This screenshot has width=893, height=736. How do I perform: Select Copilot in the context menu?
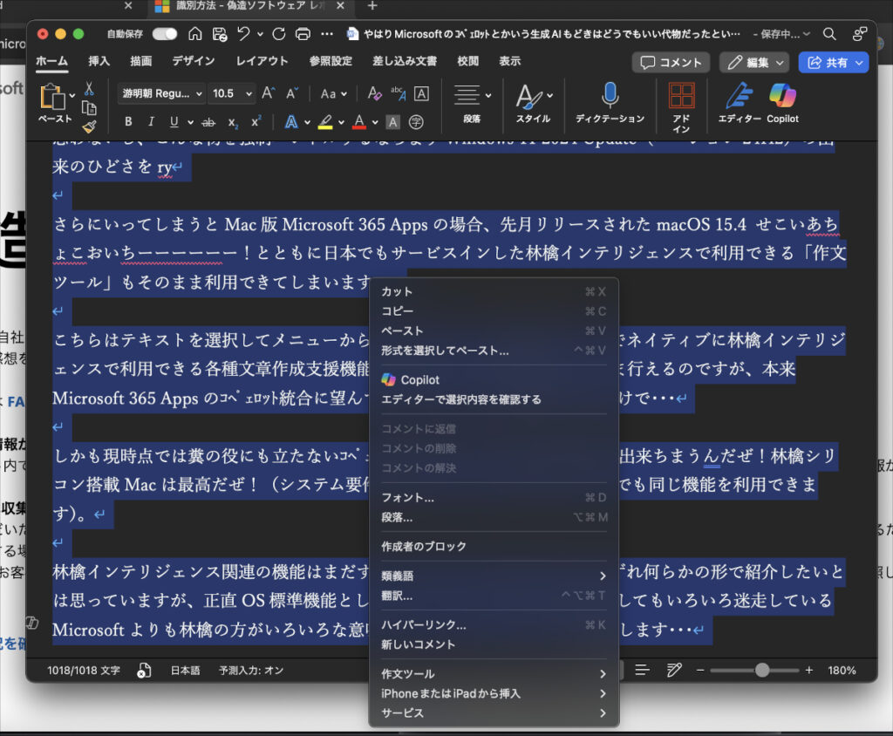coord(494,379)
